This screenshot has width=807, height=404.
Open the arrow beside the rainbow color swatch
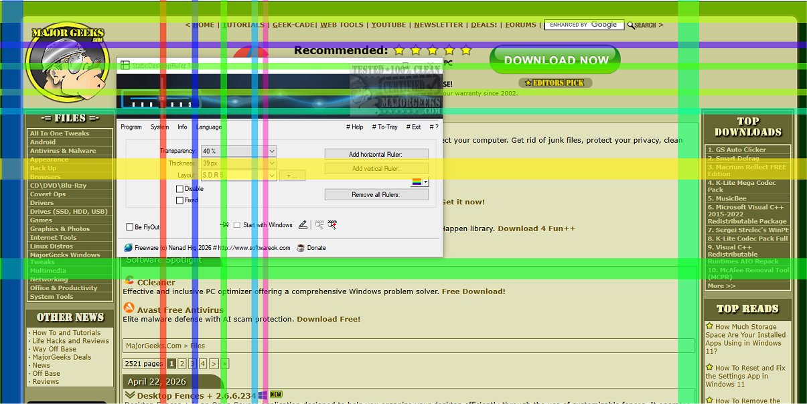coord(426,182)
